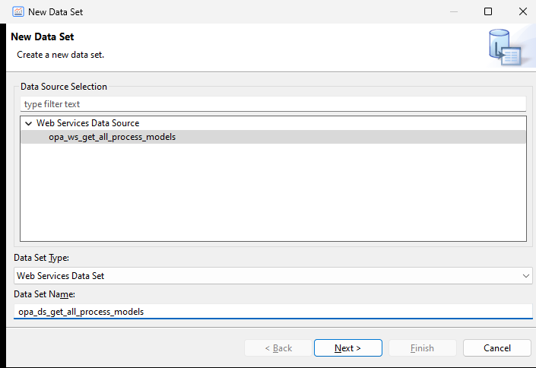Click the Data Set Type label
This screenshot has height=368, width=536.
[41, 258]
